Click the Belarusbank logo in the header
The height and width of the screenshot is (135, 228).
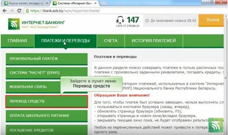(x=14, y=24)
